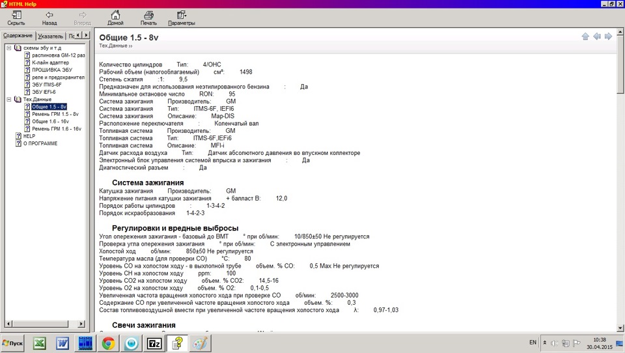Open the 'О ПРОГРАММЕ' topic
Screen dimensions: 625x353
click(40, 143)
